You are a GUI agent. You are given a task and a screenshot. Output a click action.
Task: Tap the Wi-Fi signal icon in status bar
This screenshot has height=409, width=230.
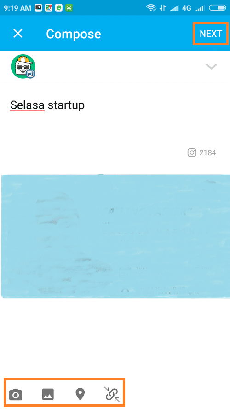point(151,8)
